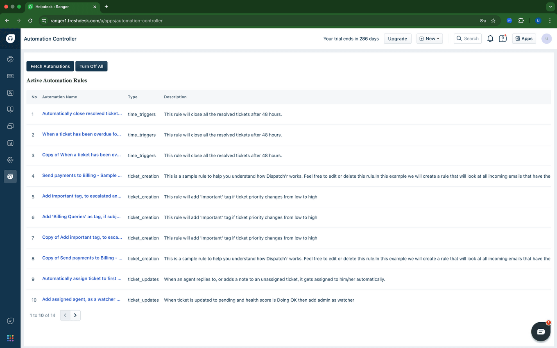The height and width of the screenshot is (348, 557).
Task: Open the chat messages icon at sidebar bottom
Action: pos(10,321)
